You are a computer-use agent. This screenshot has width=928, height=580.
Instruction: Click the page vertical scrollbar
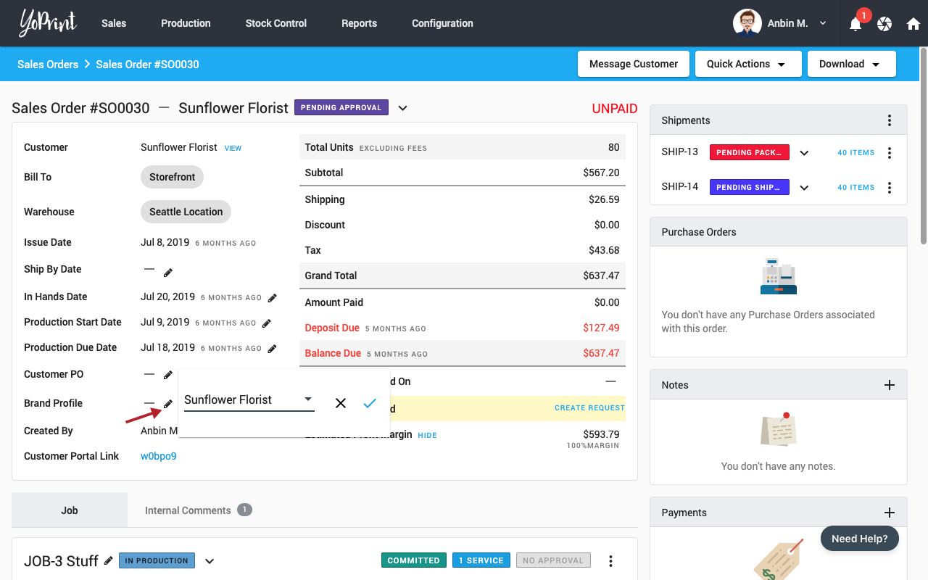[x=923, y=145]
